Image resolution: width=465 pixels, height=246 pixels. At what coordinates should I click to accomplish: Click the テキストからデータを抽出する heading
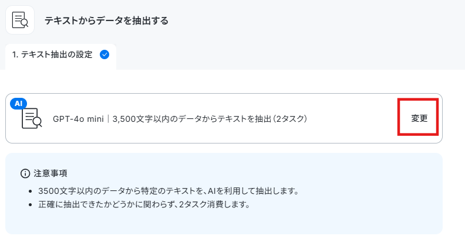106,20
